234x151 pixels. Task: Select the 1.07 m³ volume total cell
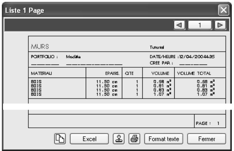point(206,94)
